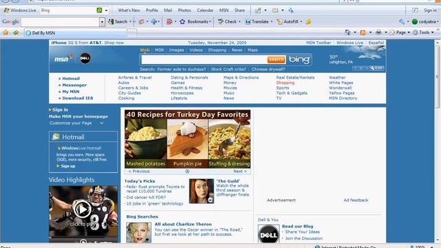
Task: Click the green codyabra account icon
Action: (x=415, y=21)
